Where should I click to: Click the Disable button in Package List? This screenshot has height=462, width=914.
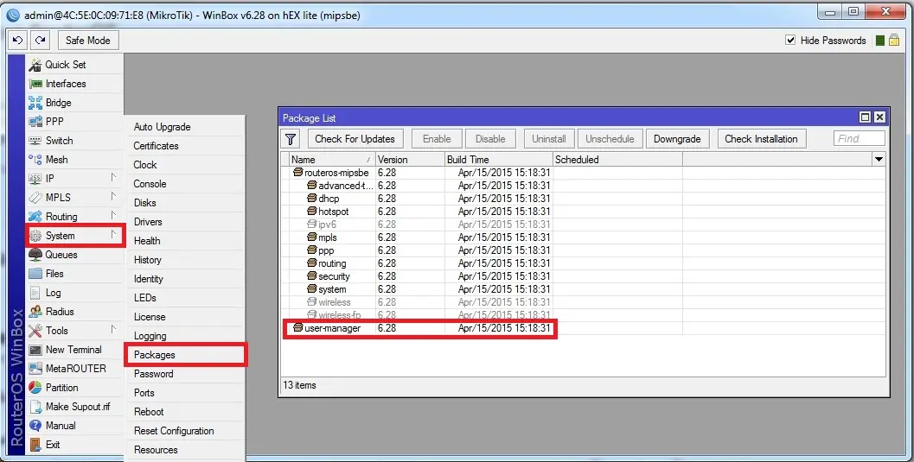coord(490,139)
